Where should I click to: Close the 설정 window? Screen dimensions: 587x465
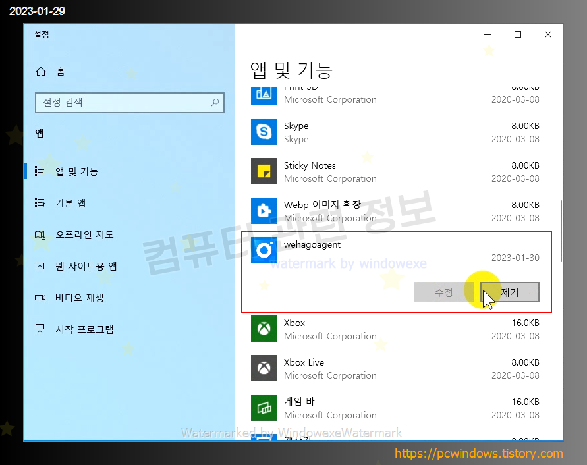click(x=548, y=34)
